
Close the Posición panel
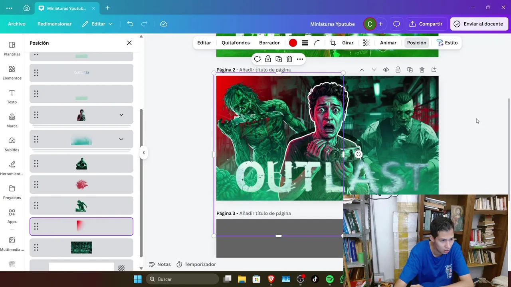[x=129, y=43]
